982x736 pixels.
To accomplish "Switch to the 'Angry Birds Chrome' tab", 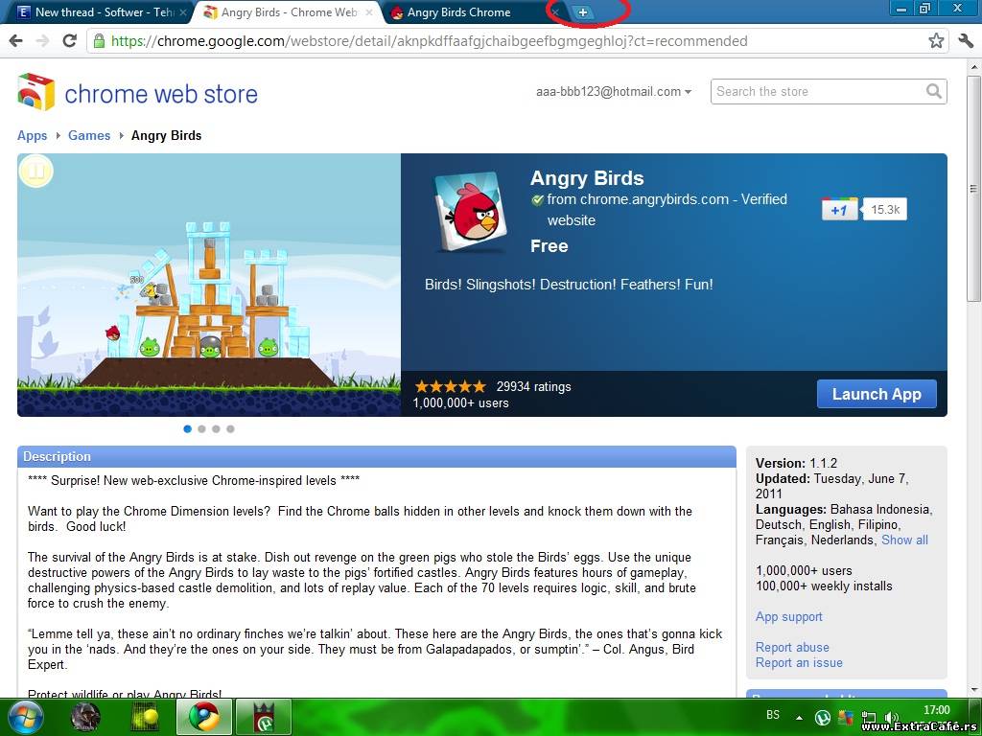I will click(474, 11).
